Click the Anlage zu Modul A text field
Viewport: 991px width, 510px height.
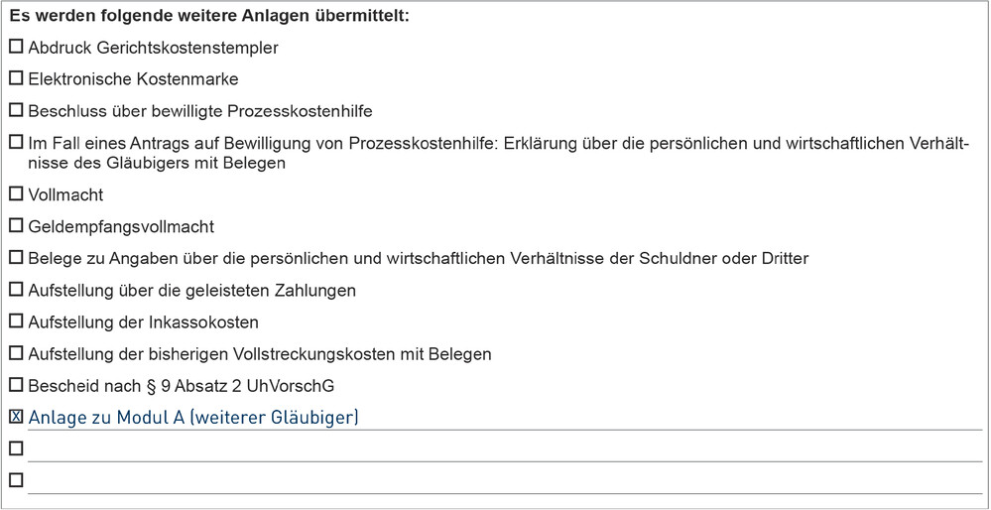505,419
